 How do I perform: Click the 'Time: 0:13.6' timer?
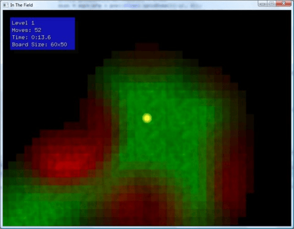(31, 37)
